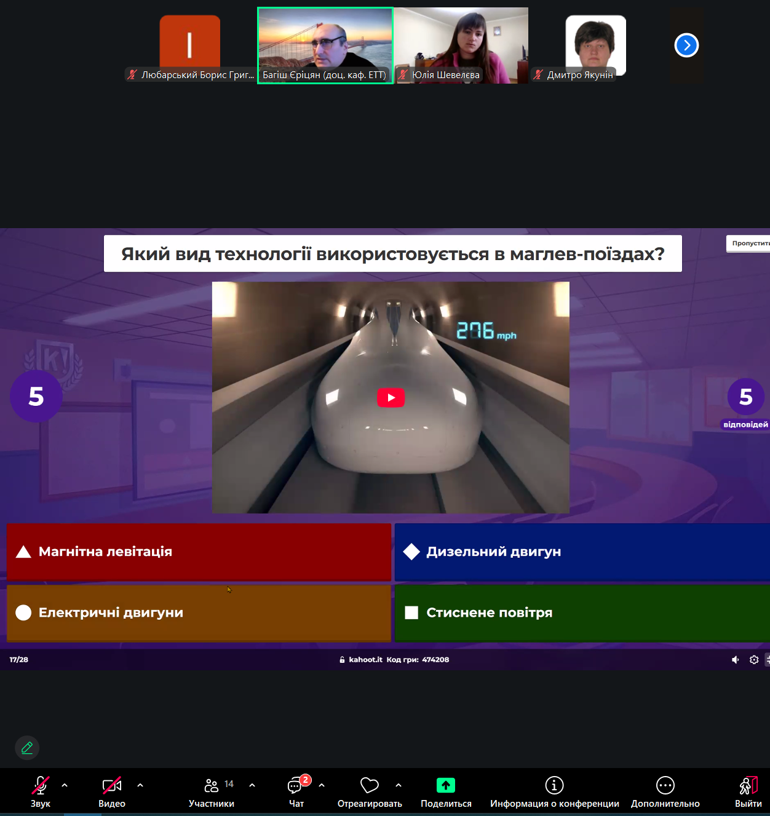This screenshot has width=770, height=816.
Task: Click game code 474208 text
Action: click(x=435, y=660)
